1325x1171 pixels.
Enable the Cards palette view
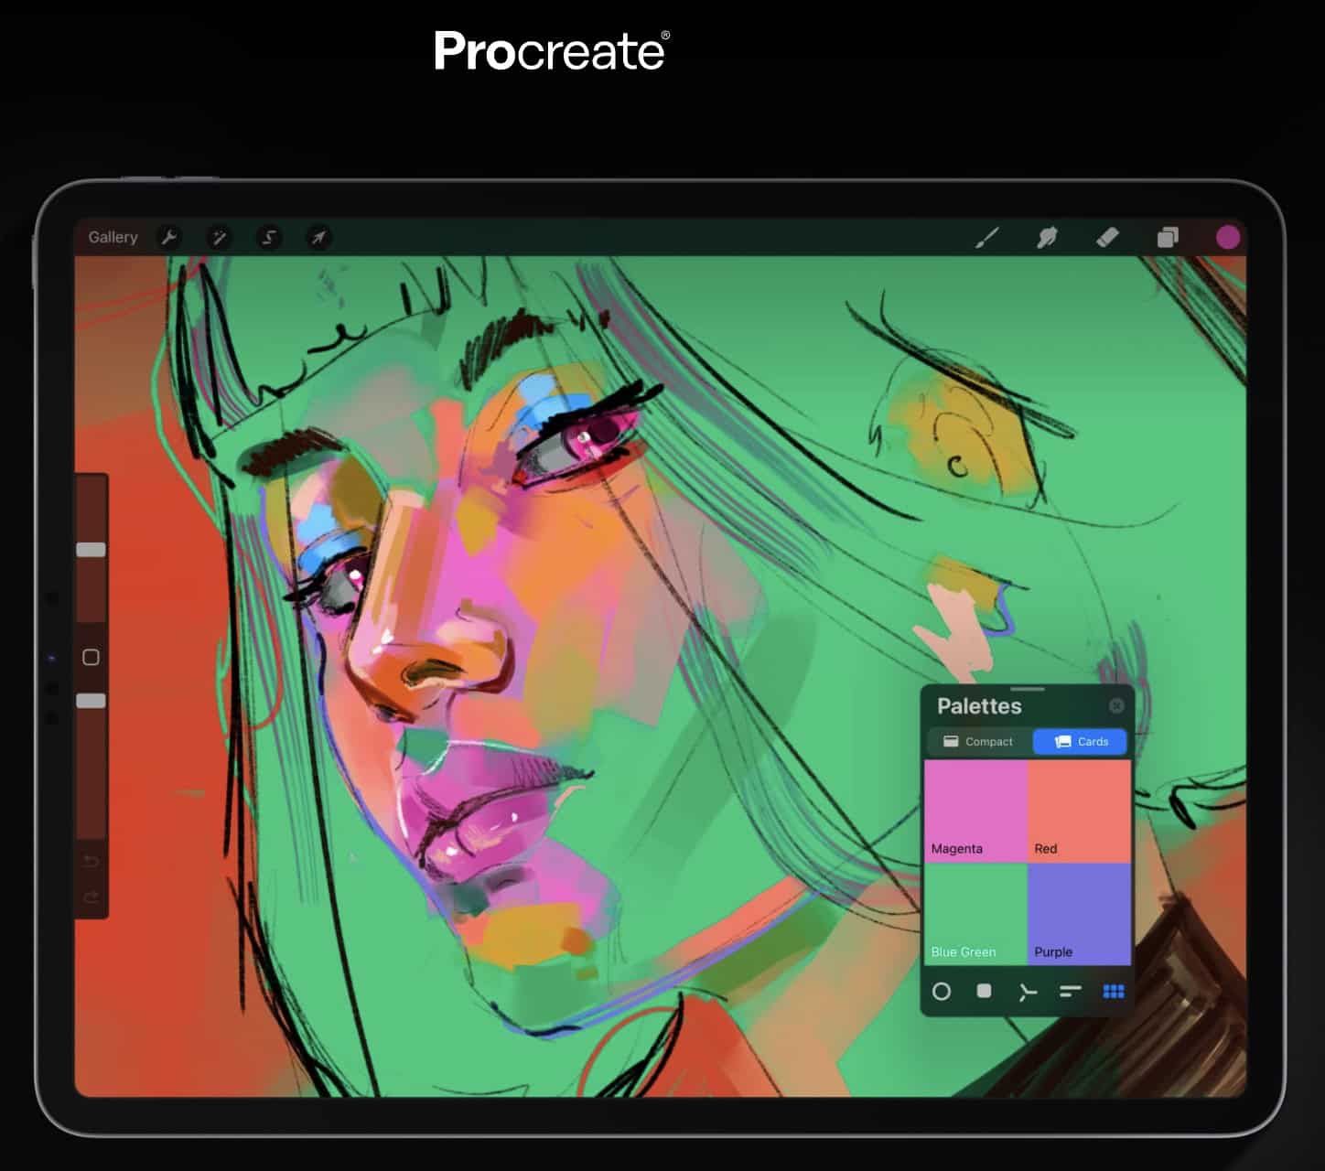click(1081, 741)
